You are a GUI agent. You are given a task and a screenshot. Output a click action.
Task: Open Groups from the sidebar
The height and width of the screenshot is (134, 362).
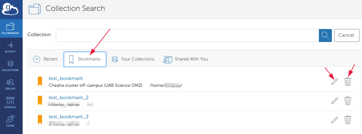pyautogui.click(x=11, y=84)
